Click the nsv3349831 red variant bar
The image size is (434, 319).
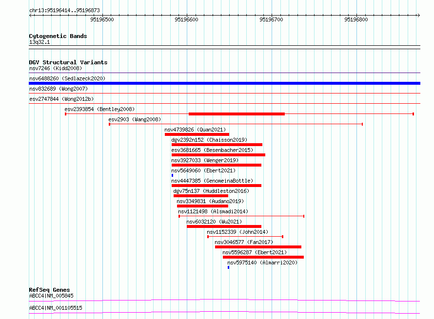click(202, 206)
